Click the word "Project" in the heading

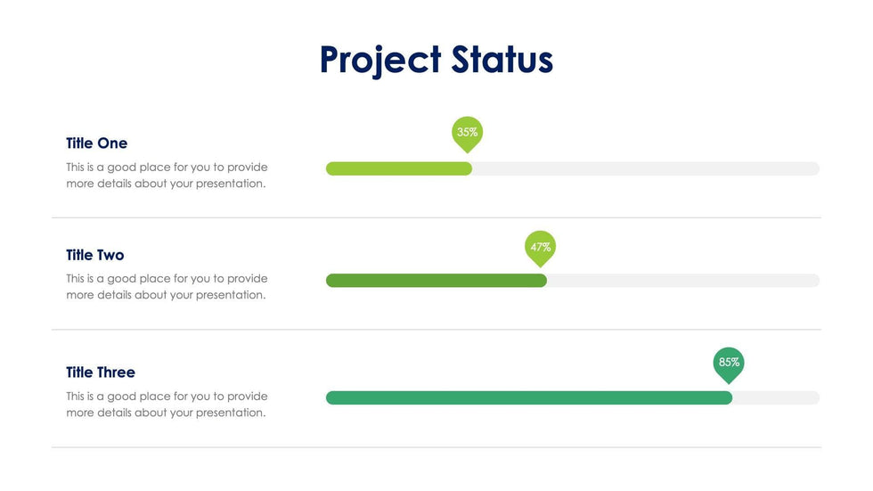point(379,60)
